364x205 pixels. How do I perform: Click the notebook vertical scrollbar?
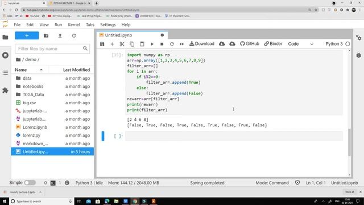pos(349,142)
